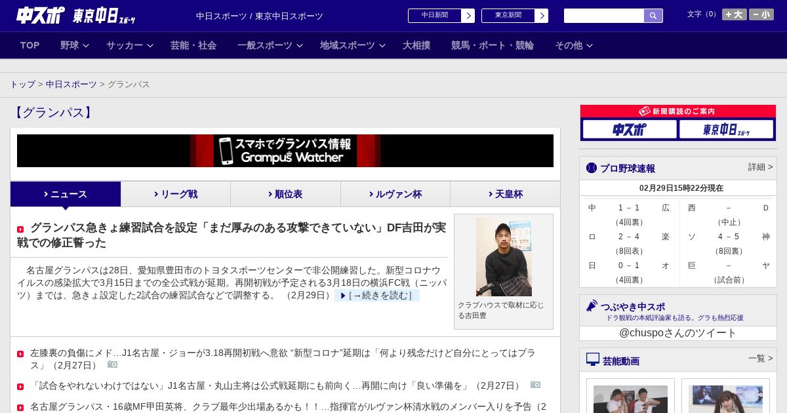
Task: Open the 中日新聞 link button
Action: pyautogui.click(x=435, y=16)
